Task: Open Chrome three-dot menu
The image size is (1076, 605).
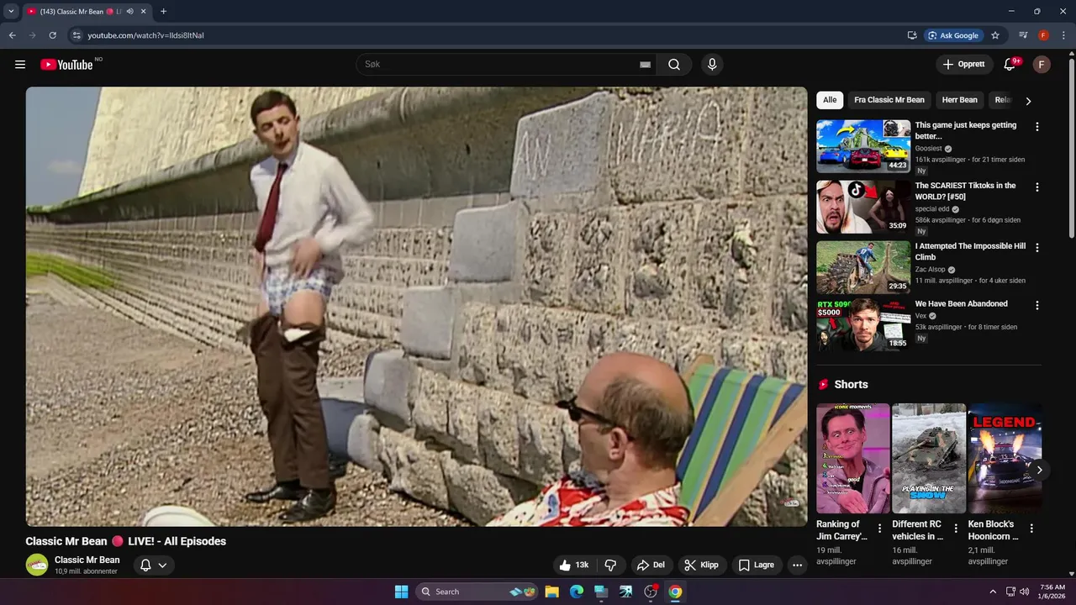Action: point(1063,35)
